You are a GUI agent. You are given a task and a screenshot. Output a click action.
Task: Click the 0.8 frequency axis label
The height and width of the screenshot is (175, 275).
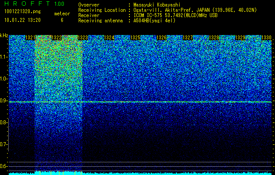pyautogui.click(x=3, y=122)
